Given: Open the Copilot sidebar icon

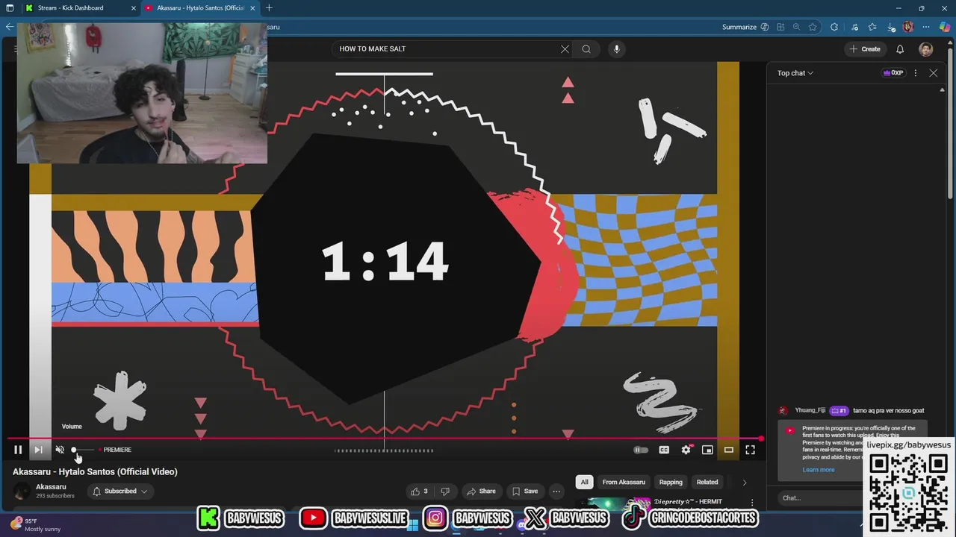Looking at the screenshot, I should 945,27.
